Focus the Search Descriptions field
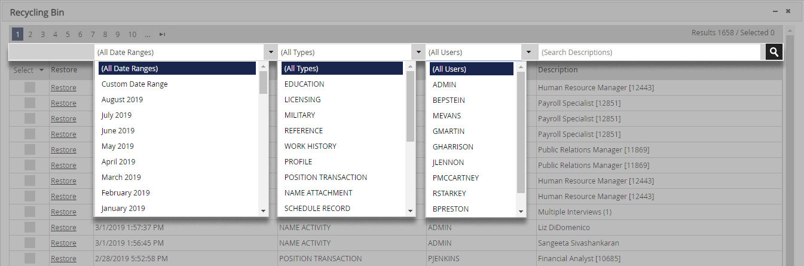This screenshot has width=804, height=266. click(652, 53)
